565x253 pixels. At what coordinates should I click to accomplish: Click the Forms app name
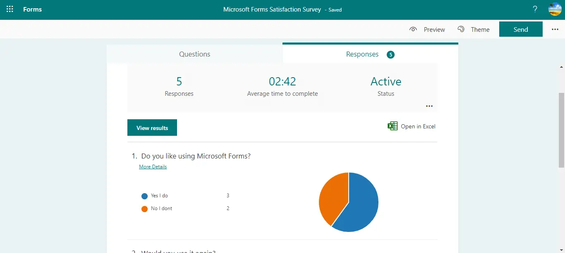coord(32,9)
